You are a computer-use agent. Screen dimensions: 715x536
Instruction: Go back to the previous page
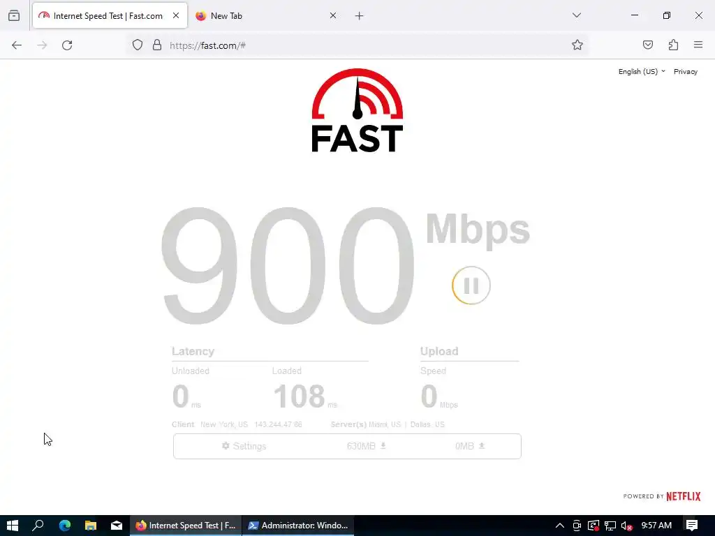pyautogui.click(x=17, y=45)
